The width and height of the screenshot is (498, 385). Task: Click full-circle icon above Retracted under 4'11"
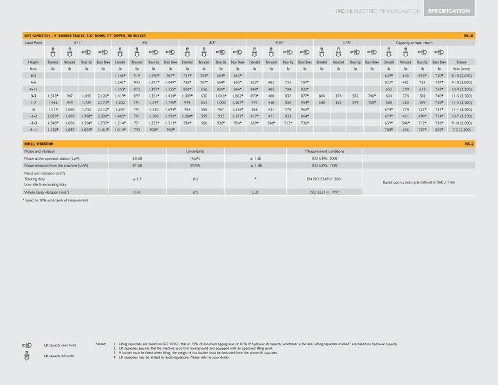click(69, 53)
